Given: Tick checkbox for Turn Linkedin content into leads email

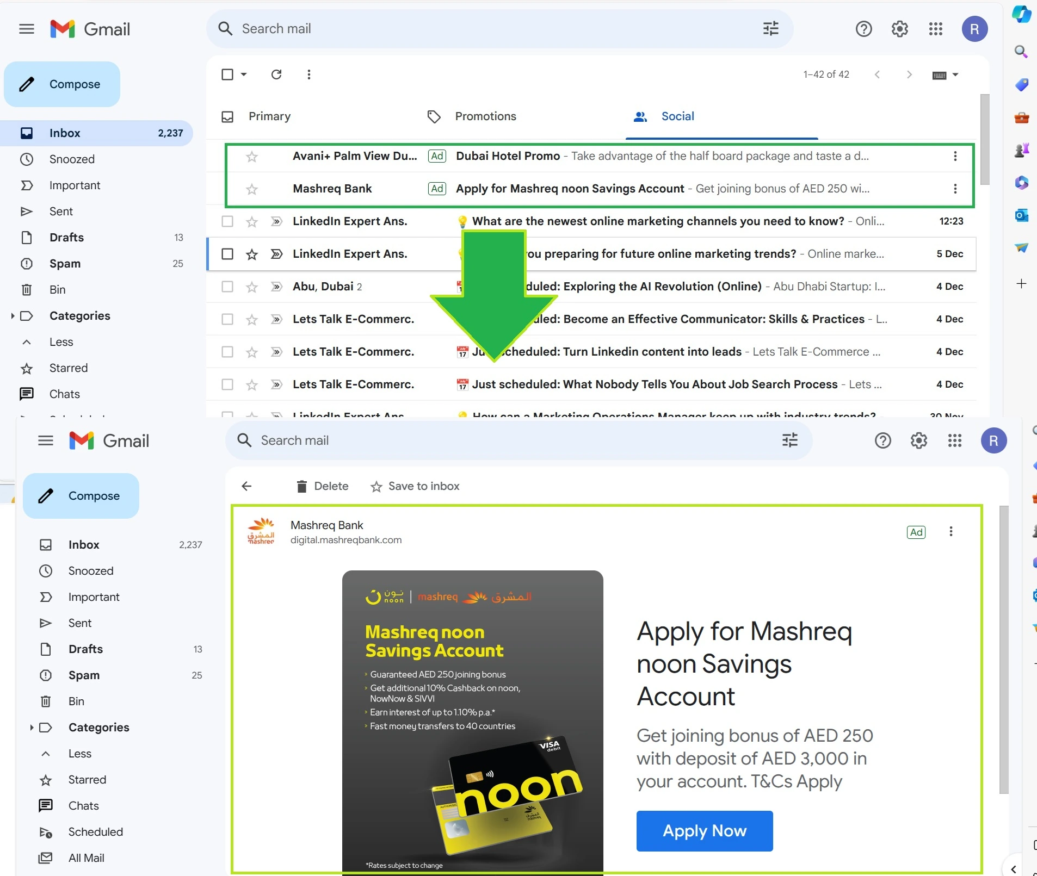Looking at the screenshot, I should [x=227, y=352].
